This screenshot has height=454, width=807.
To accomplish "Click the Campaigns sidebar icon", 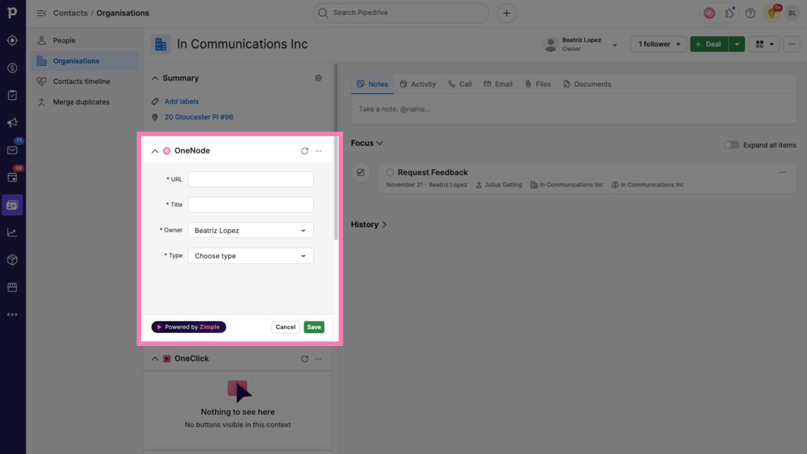I will (13, 122).
